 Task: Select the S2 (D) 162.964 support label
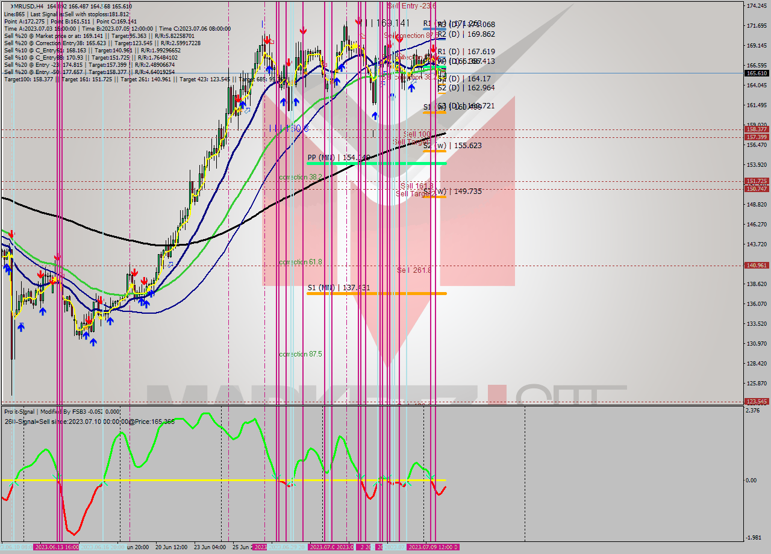(x=466, y=88)
